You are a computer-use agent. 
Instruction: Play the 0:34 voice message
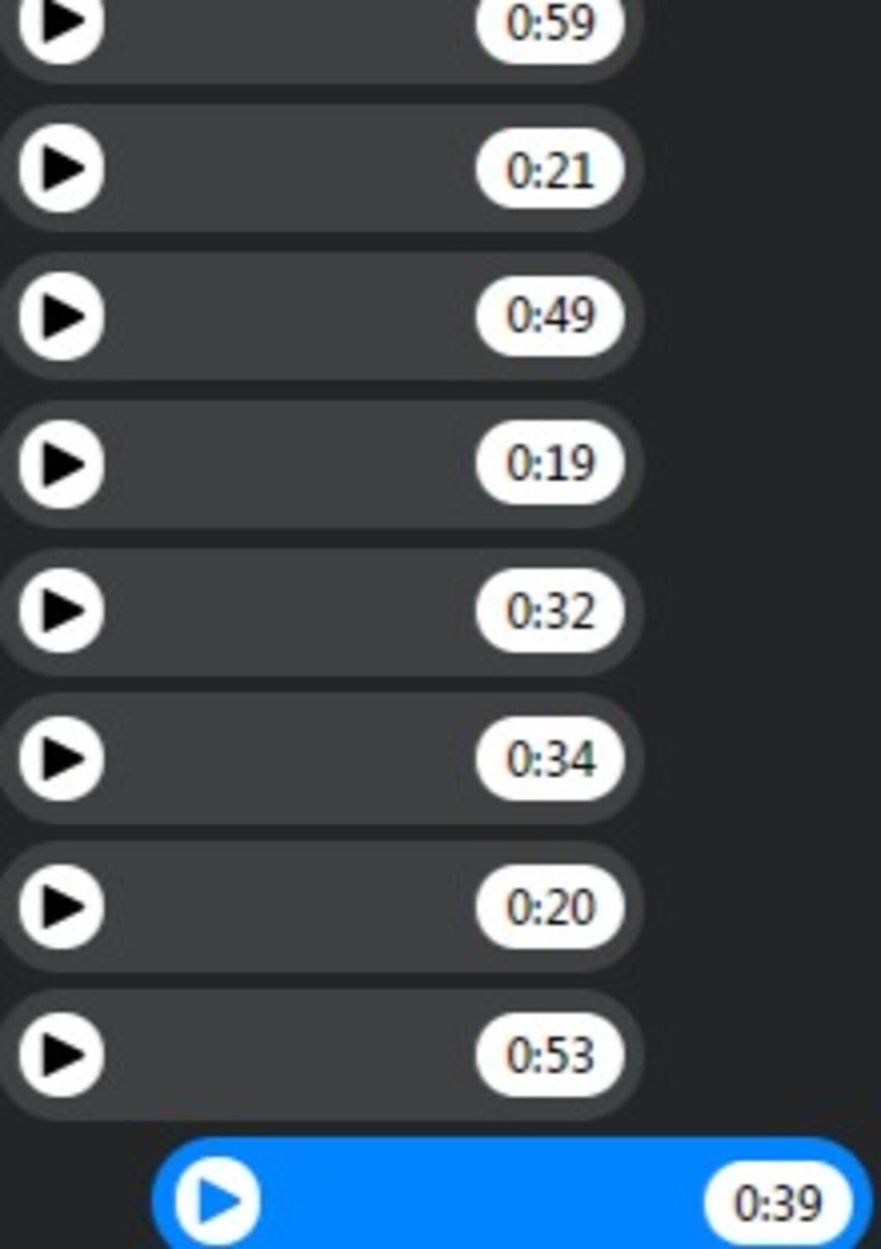click(x=61, y=759)
